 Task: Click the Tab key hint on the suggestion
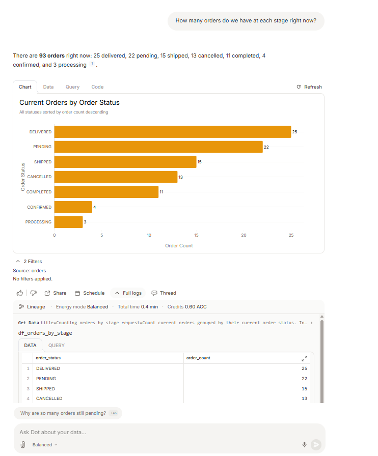pyautogui.click(x=114, y=413)
